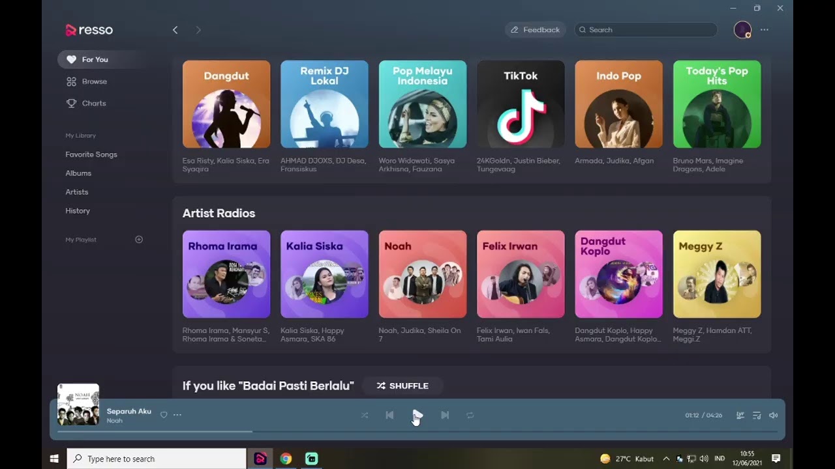This screenshot has height=469, width=835.
Task: Click the SHUFFLE button
Action: point(402,386)
